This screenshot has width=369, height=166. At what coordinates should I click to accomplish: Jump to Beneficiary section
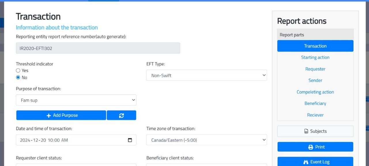(315, 104)
